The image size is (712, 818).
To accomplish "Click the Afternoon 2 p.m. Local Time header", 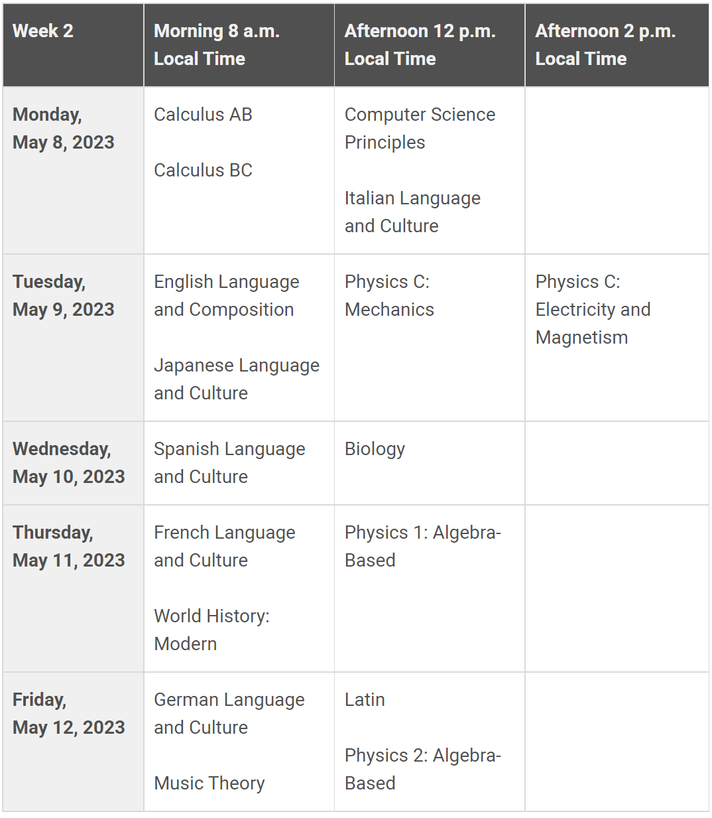I will [x=617, y=45].
